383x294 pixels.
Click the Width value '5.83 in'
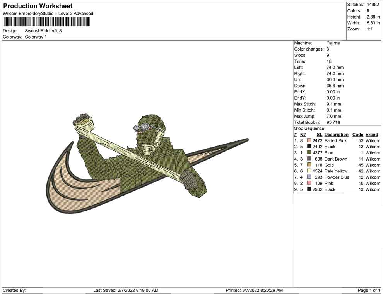(373, 23)
